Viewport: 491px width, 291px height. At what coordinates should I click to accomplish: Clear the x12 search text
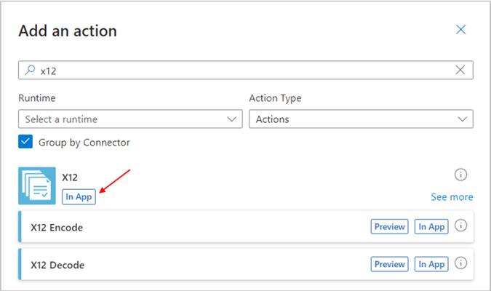[x=460, y=70]
